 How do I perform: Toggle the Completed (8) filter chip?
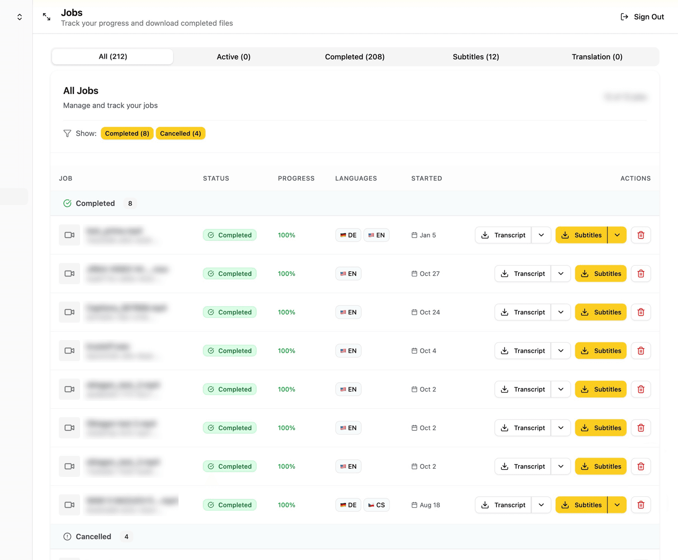point(127,133)
